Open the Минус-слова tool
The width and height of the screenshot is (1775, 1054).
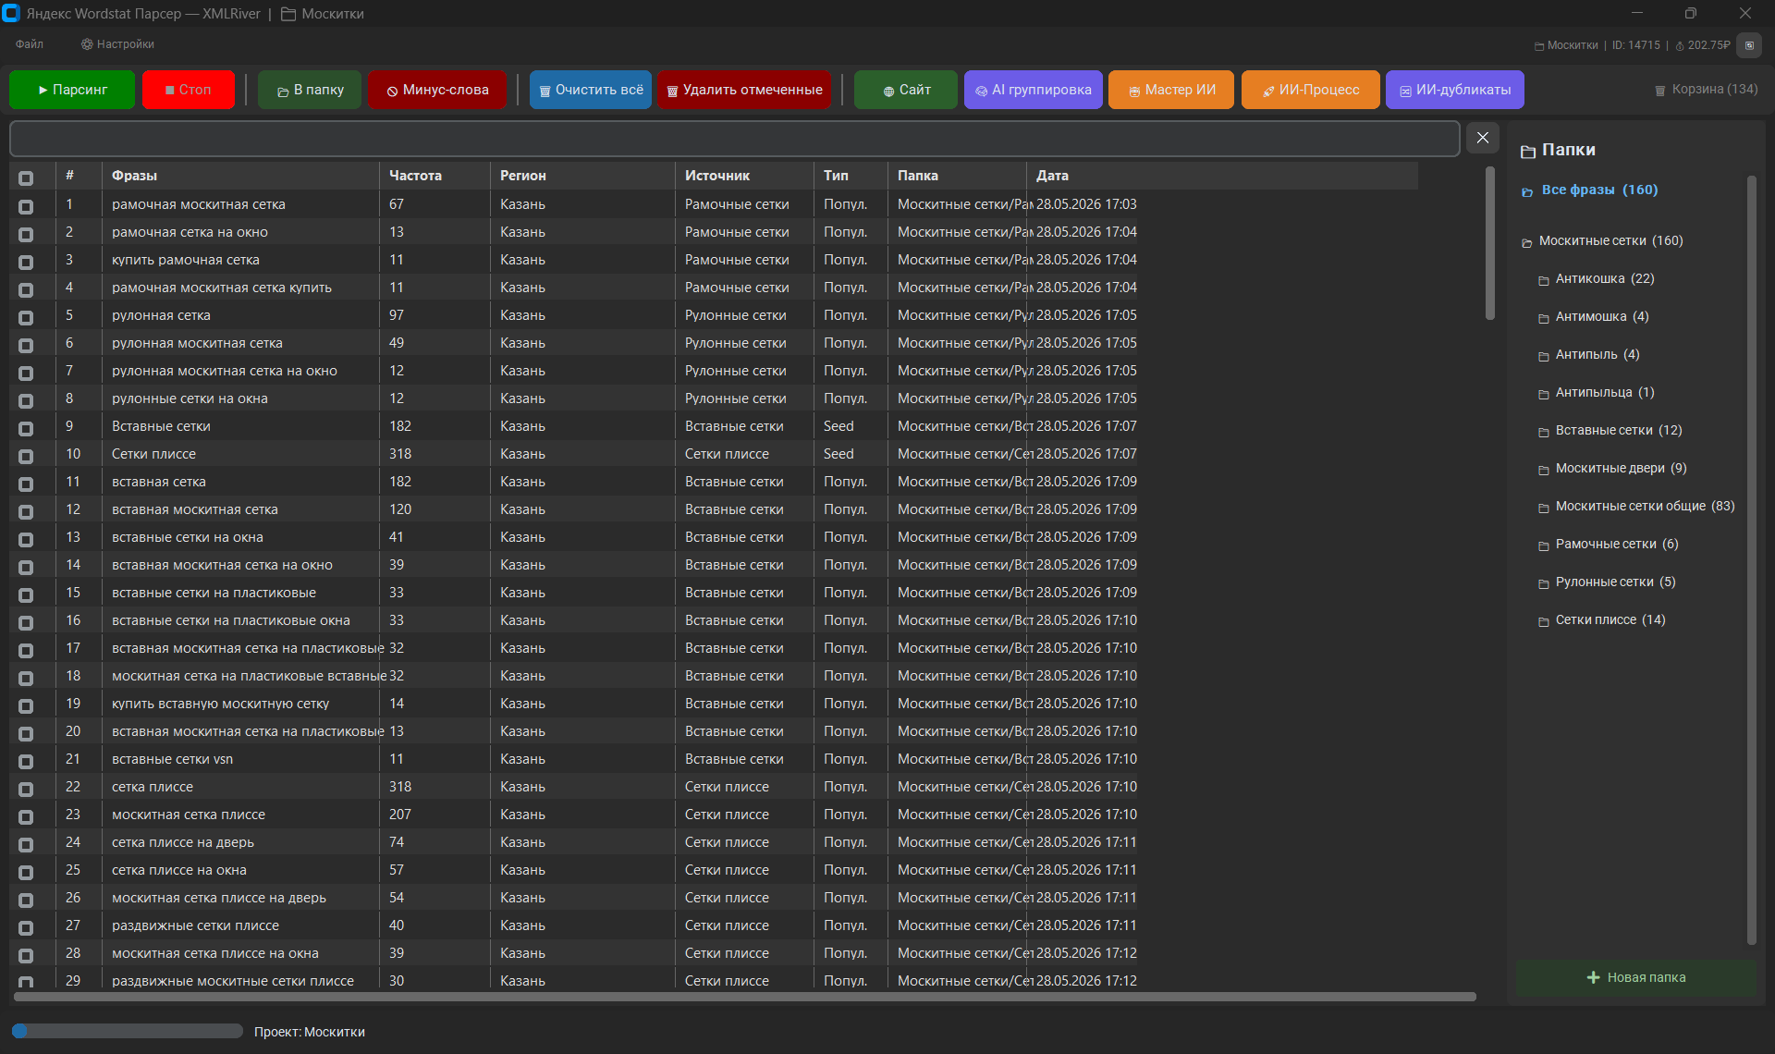(437, 90)
